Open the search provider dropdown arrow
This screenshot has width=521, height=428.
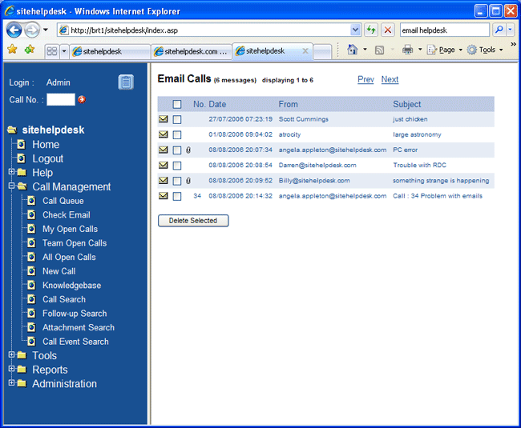510,30
